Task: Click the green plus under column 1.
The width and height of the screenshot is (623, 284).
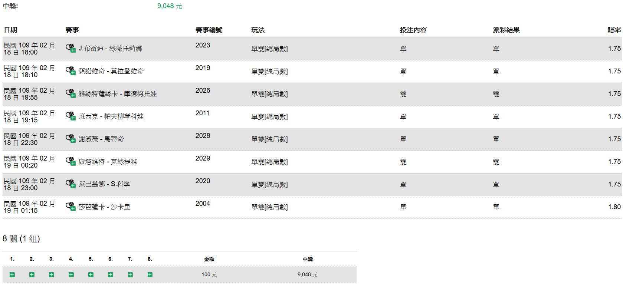Action: pos(12,275)
